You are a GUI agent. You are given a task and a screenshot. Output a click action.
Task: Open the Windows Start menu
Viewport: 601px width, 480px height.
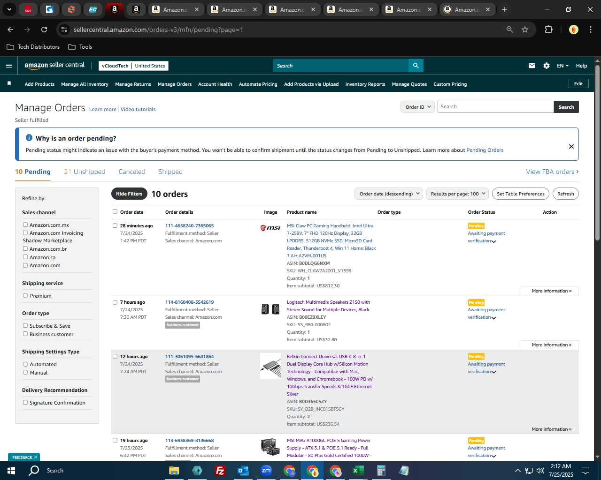(x=11, y=471)
